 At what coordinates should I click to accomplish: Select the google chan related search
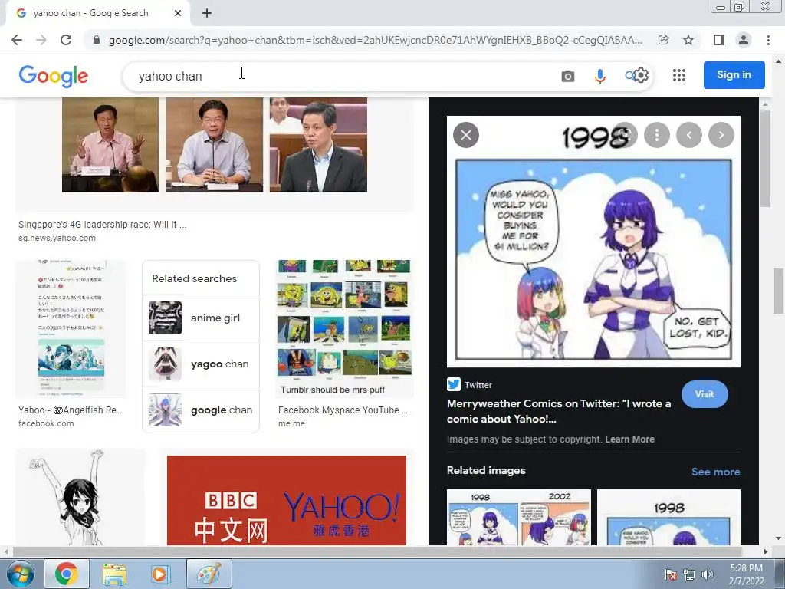[201, 410]
